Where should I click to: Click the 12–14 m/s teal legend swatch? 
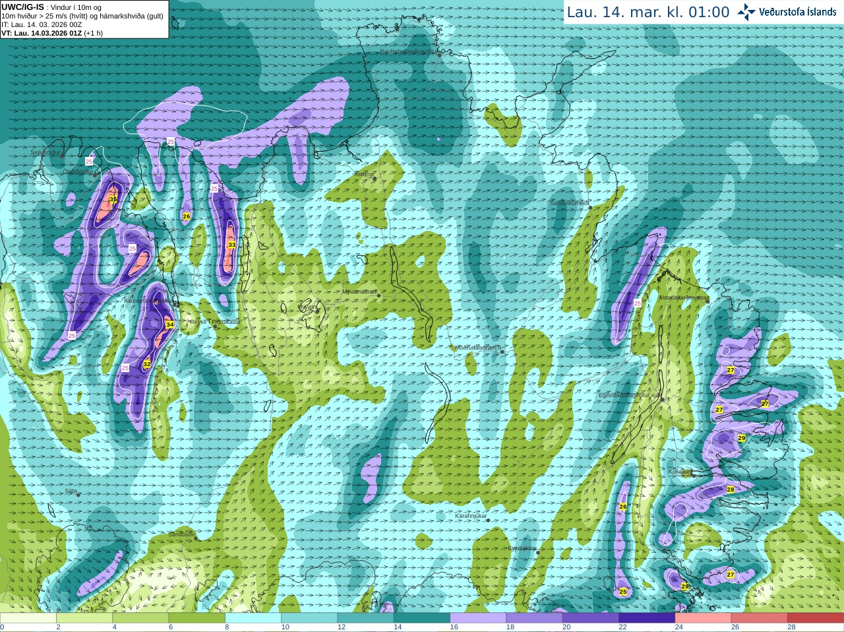(365, 617)
